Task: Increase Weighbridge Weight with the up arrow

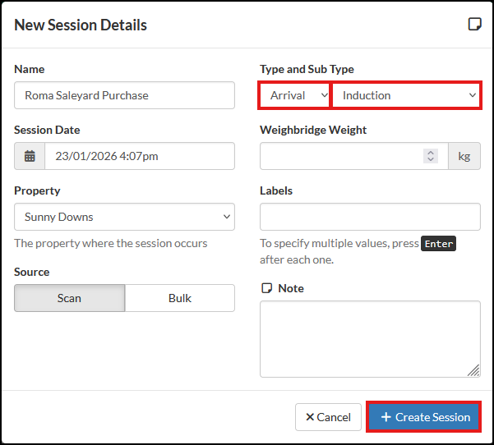Action: 431,152
